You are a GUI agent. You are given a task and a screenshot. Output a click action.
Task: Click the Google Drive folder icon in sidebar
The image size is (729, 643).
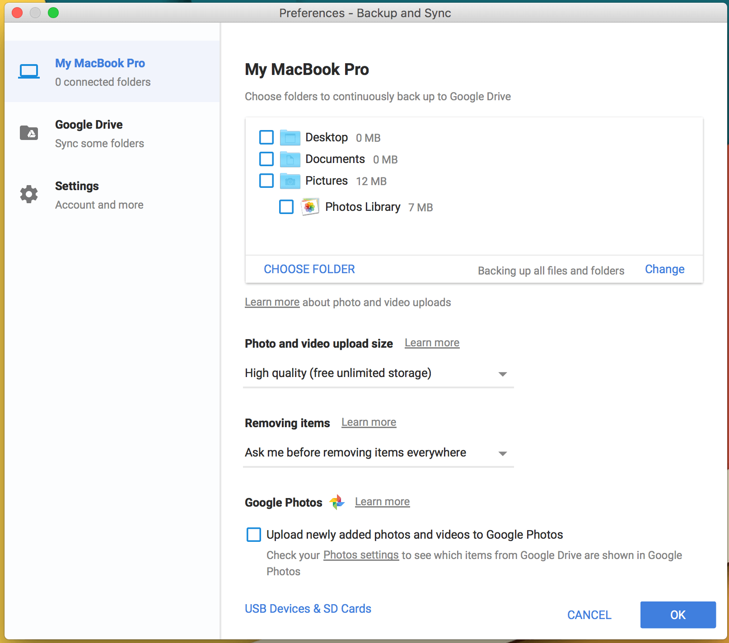pos(29,133)
